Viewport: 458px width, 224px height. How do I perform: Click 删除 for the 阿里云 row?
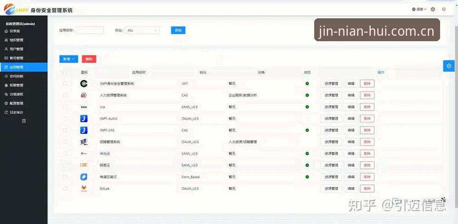click(367, 165)
